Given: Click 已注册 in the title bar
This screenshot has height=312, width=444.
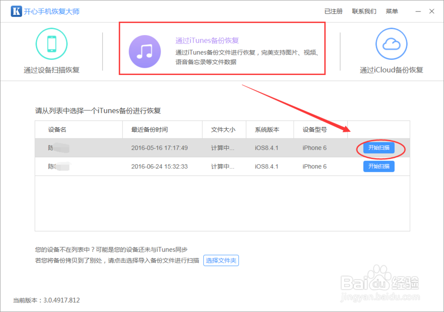Looking at the screenshot, I should (333, 12).
